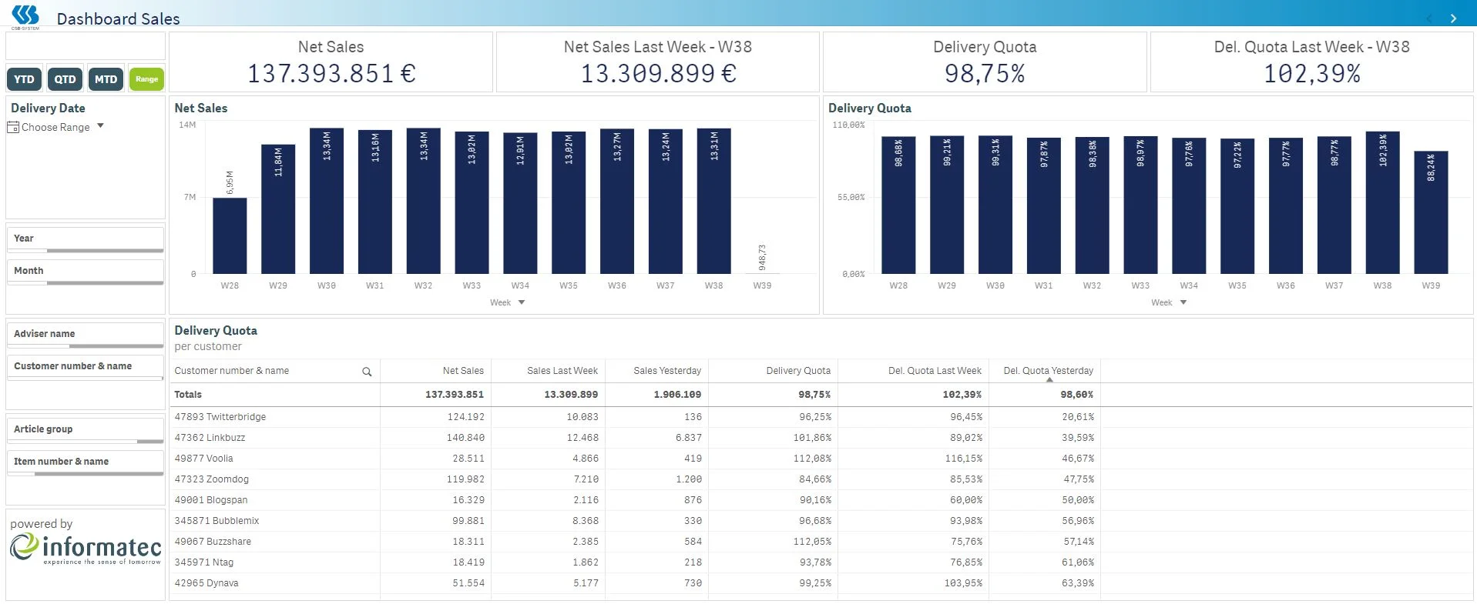This screenshot has width=1477, height=604.
Task: Go to previous sheet using left arrow
Action: pos(1429,18)
